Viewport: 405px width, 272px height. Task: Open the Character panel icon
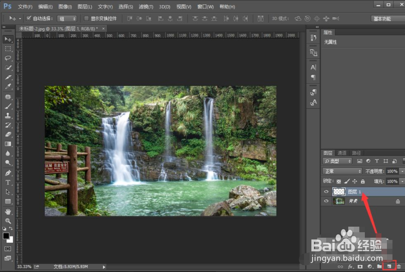click(313, 67)
